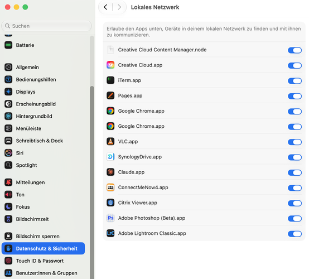The height and width of the screenshot is (279, 309).
Task: Disable Adobe Photoshop (Beta).app network access
Action: [x=294, y=219]
